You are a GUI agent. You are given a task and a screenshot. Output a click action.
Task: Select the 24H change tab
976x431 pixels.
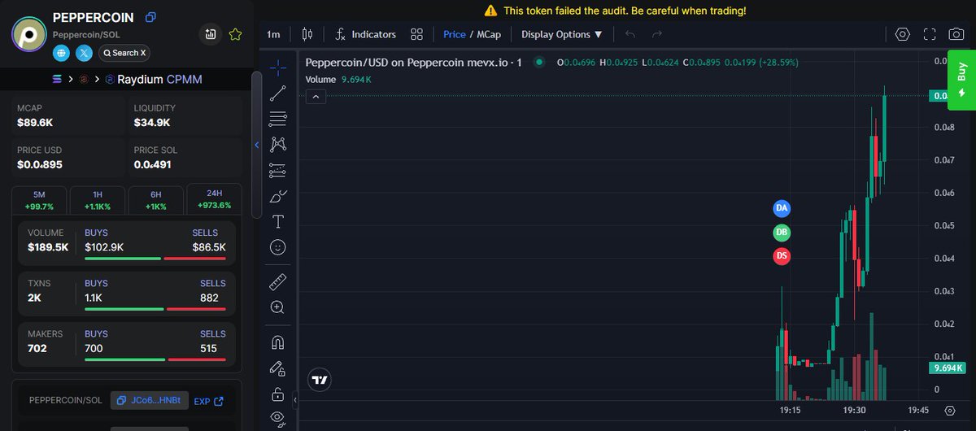215,198
